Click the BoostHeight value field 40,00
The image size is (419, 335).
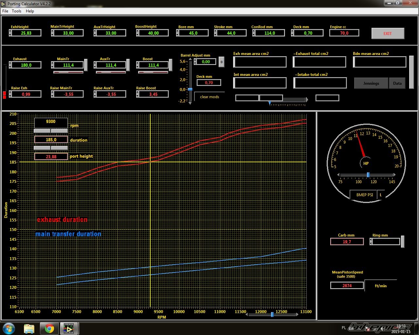click(154, 33)
